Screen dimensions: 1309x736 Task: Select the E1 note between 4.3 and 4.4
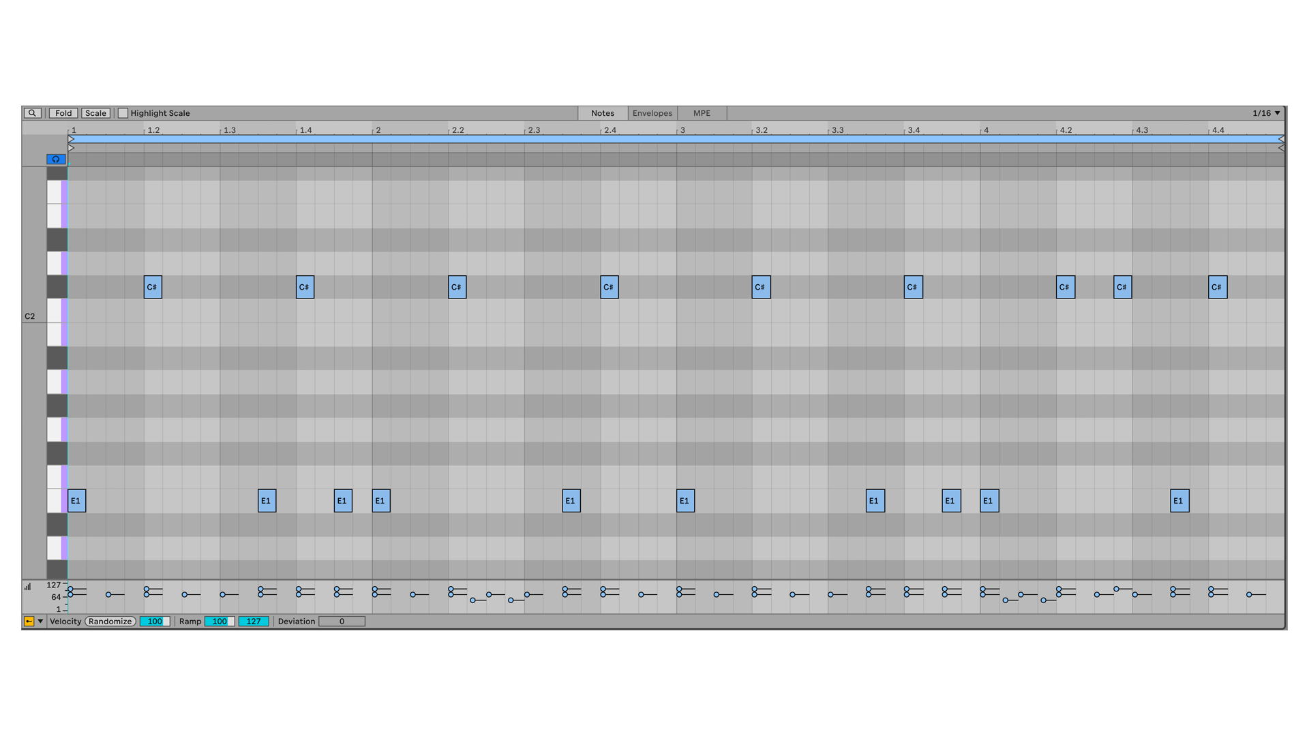click(1179, 501)
